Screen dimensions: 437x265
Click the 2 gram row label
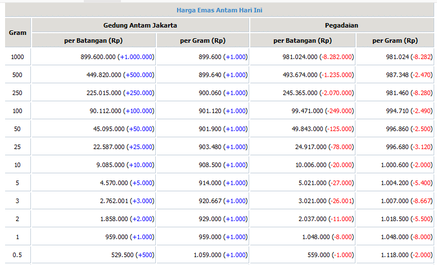point(17,219)
